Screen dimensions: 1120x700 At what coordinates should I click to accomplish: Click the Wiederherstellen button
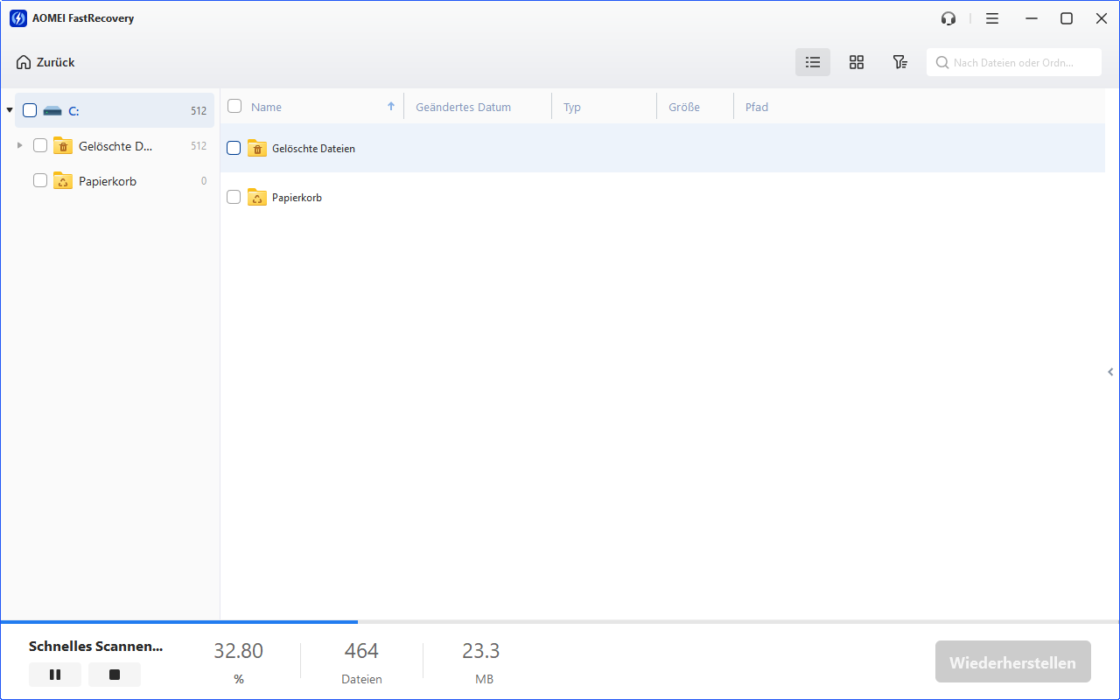(x=1012, y=662)
